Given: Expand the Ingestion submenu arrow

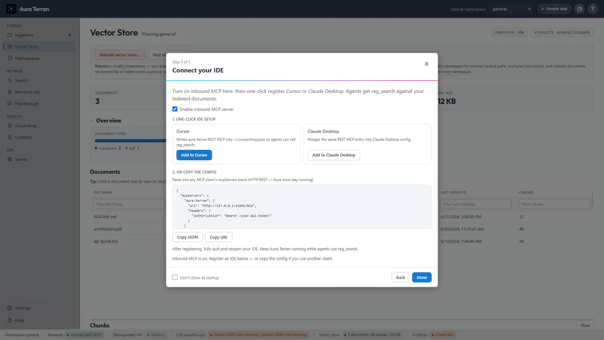Looking at the screenshot, I should pyautogui.click(x=70, y=35).
